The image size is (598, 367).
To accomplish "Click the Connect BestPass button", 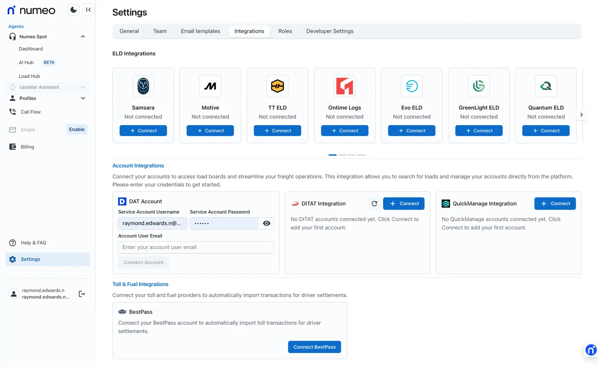I will click(x=314, y=347).
